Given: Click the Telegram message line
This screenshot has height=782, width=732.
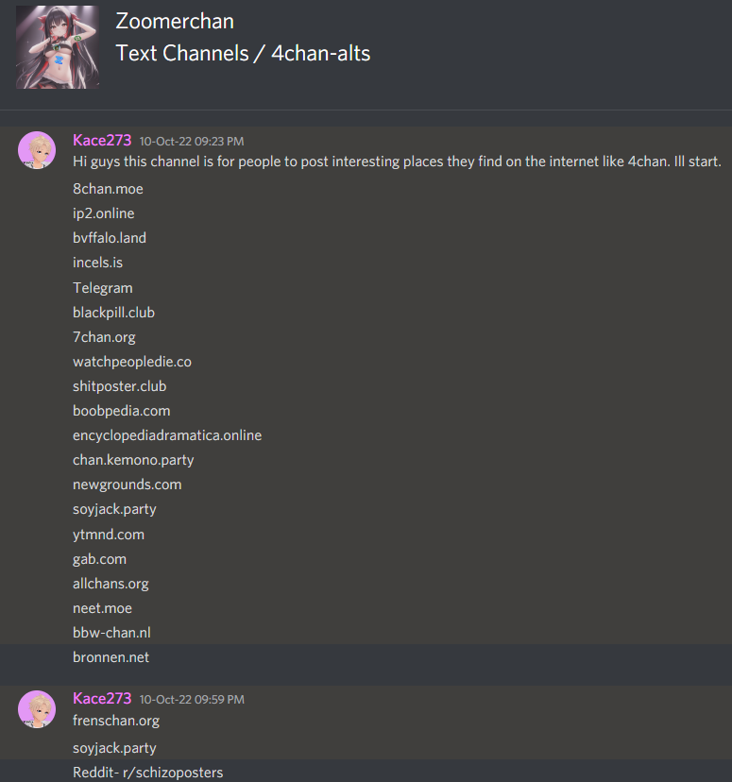Looking at the screenshot, I should coord(103,288).
